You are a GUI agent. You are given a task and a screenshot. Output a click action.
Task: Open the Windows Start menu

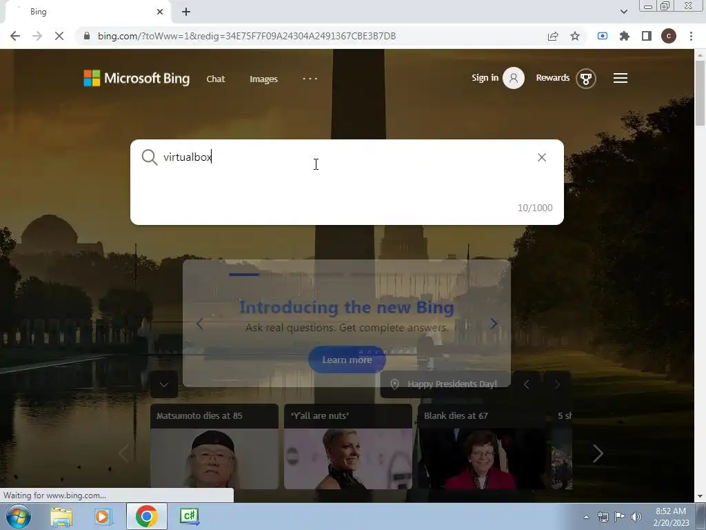(x=19, y=516)
